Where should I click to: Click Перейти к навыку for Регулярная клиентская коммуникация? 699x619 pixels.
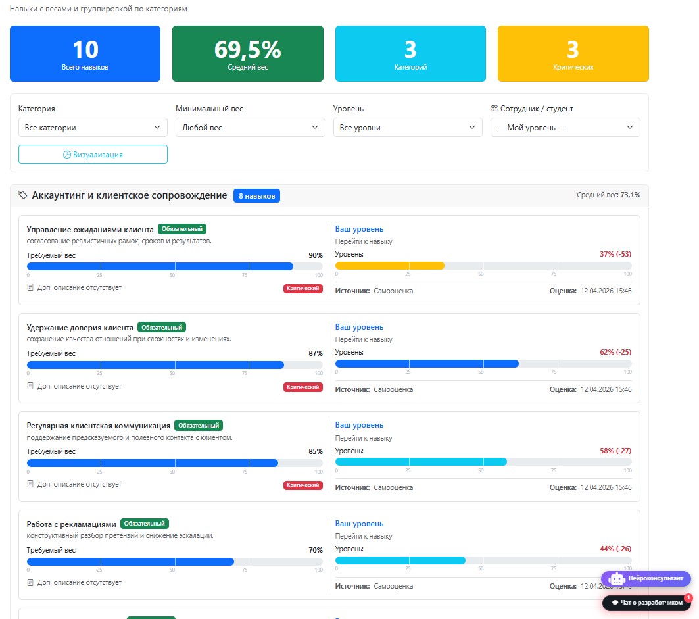364,438
